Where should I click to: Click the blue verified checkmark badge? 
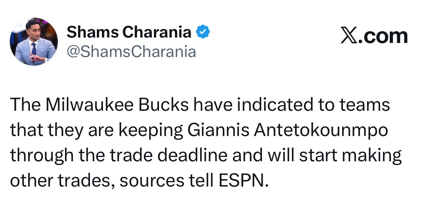click(x=203, y=32)
